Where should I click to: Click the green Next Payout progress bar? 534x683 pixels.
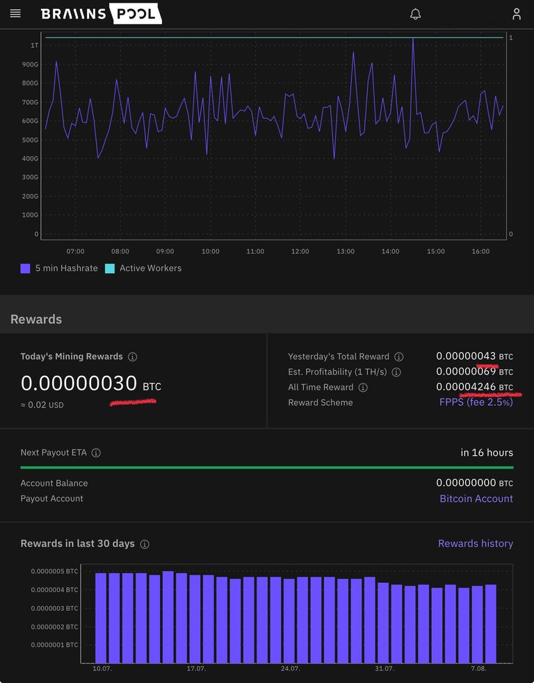(x=267, y=468)
